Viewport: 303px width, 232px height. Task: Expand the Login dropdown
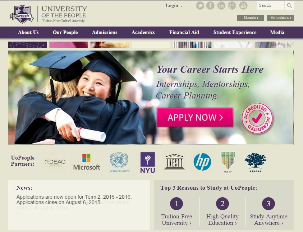coord(174,6)
